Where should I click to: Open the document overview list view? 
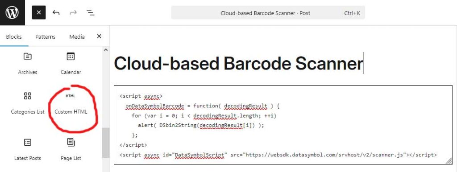90,13
